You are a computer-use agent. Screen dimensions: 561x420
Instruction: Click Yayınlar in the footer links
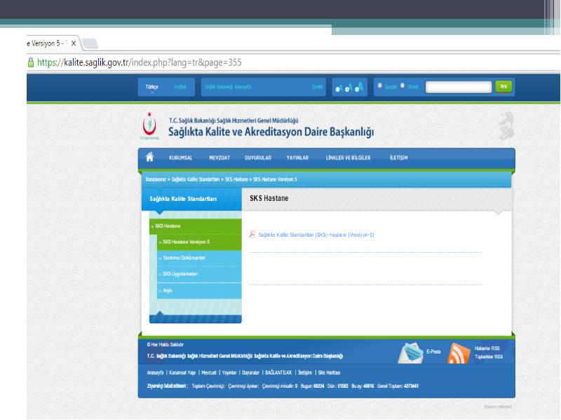[229, 372]
